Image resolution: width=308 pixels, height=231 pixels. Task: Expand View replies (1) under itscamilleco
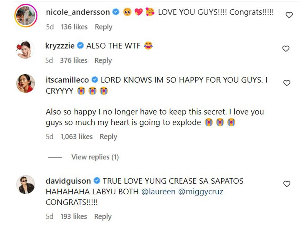[x=95, y=157]
